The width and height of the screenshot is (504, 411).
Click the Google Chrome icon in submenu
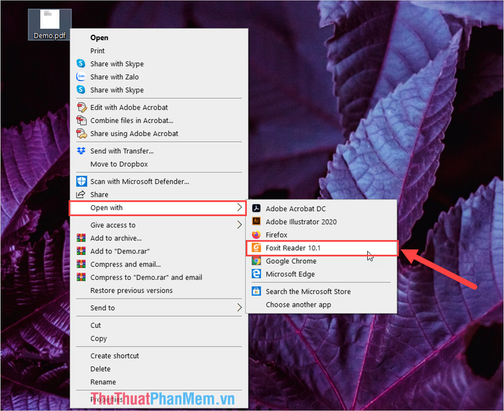coord(256,261)
